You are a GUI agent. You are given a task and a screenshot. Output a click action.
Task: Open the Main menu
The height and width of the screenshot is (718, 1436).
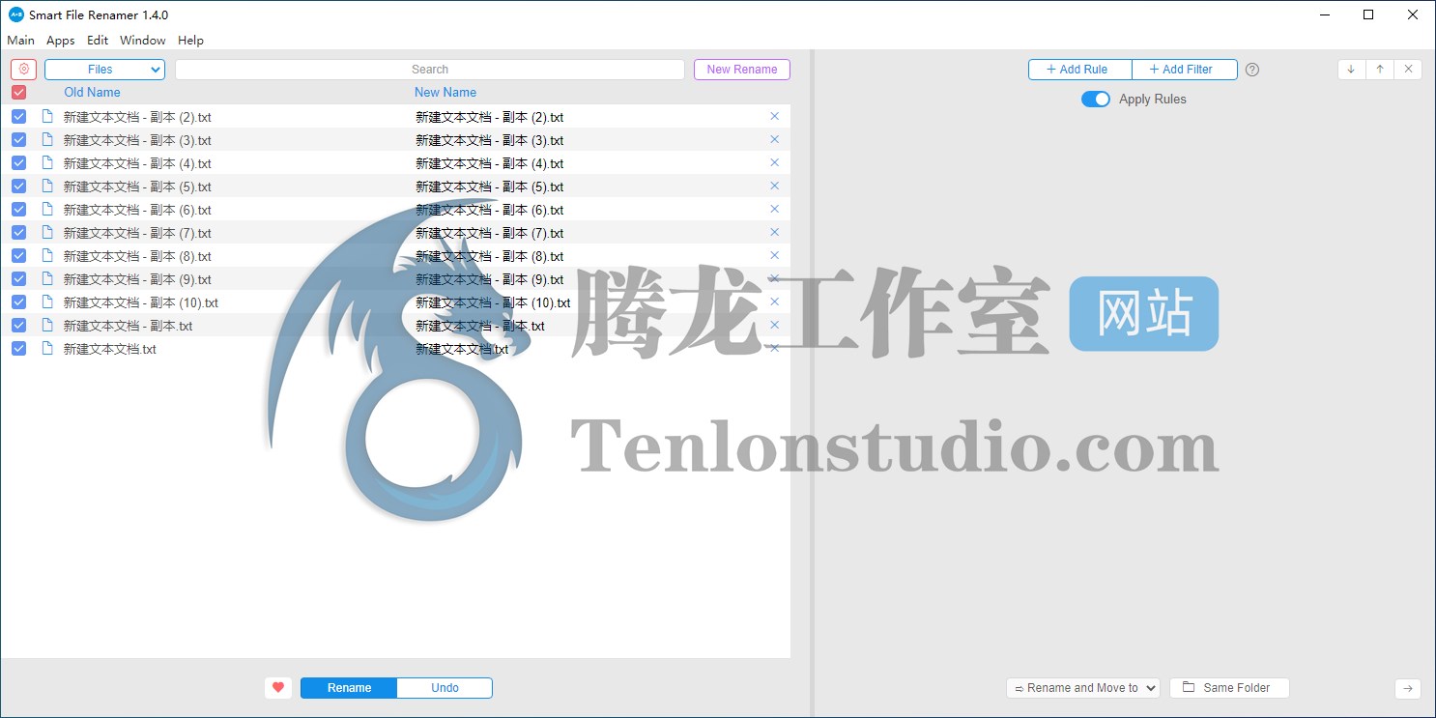click(20, 41)
